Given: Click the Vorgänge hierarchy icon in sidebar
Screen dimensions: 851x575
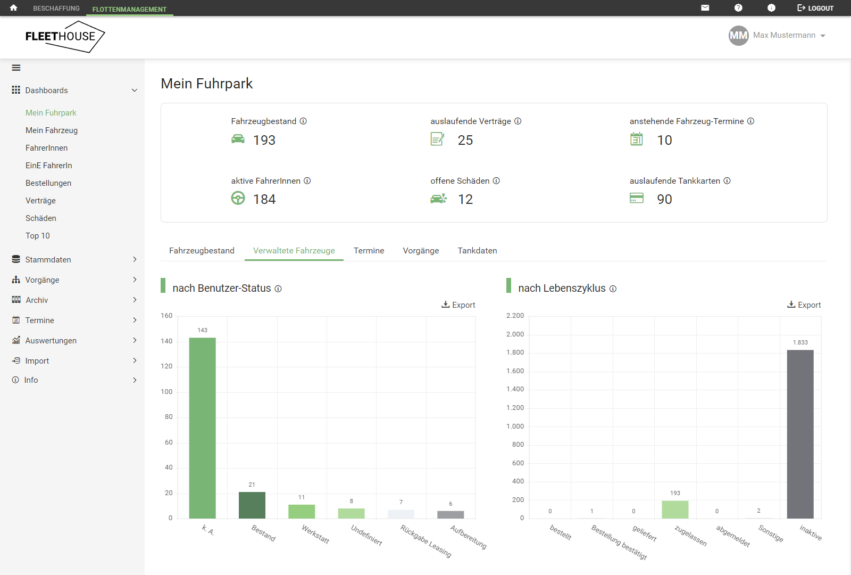Looking at the screenshot, I should point(16,280).
